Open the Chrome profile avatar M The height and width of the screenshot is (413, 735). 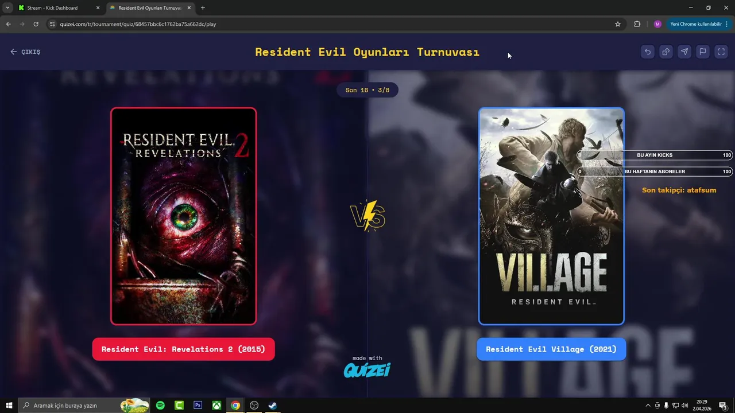[657, 24]
